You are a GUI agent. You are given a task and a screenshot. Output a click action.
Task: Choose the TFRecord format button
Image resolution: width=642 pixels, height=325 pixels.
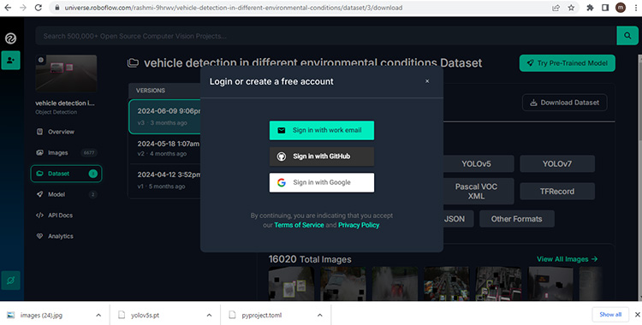557,192
